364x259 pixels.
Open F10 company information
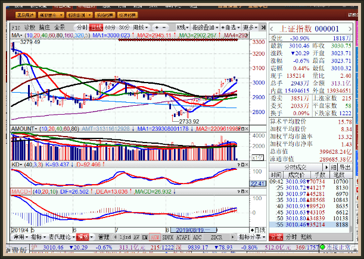click(15, 28)
